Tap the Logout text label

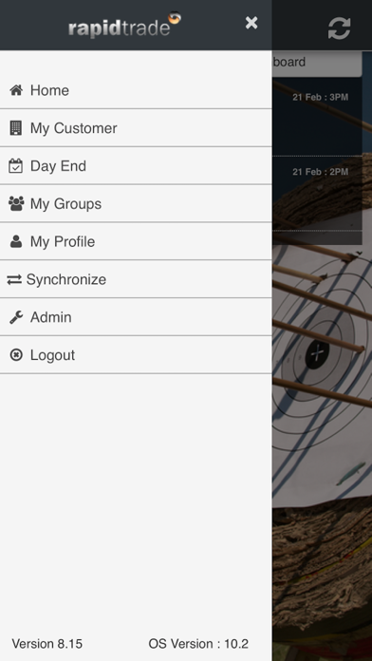(52, 355)
